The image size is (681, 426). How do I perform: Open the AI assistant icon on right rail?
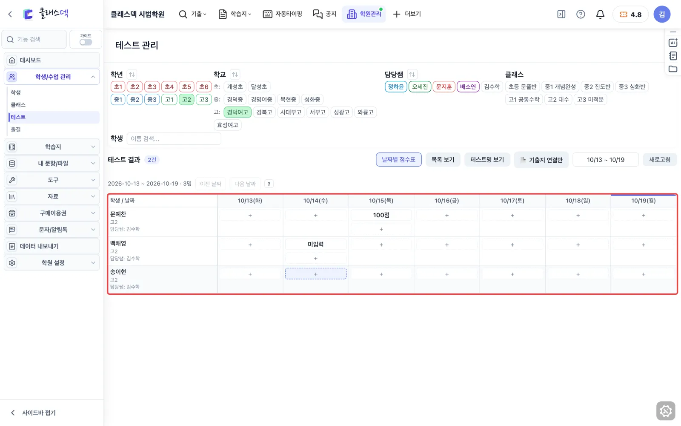click(673, 43)
